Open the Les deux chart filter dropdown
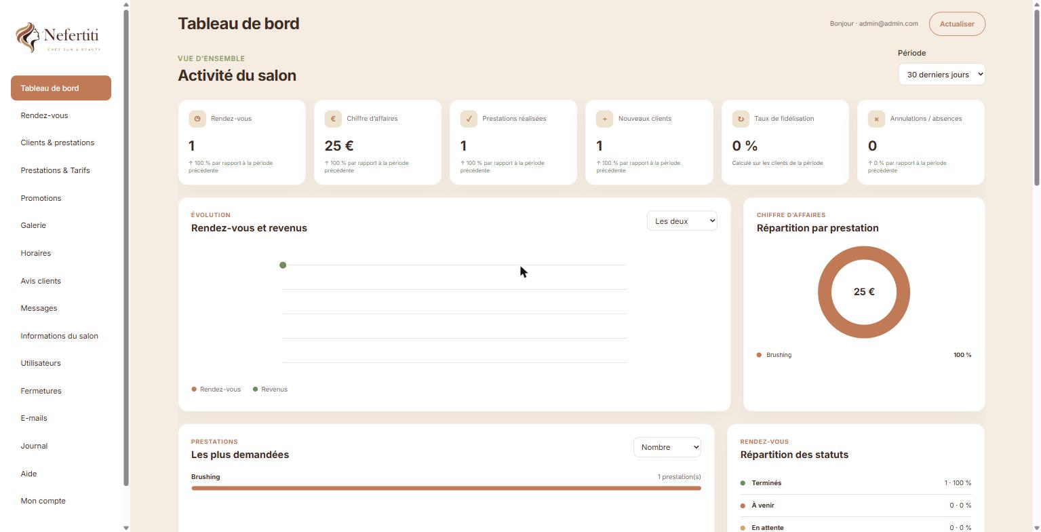The image size is (1041, 532). click(682, 221)
